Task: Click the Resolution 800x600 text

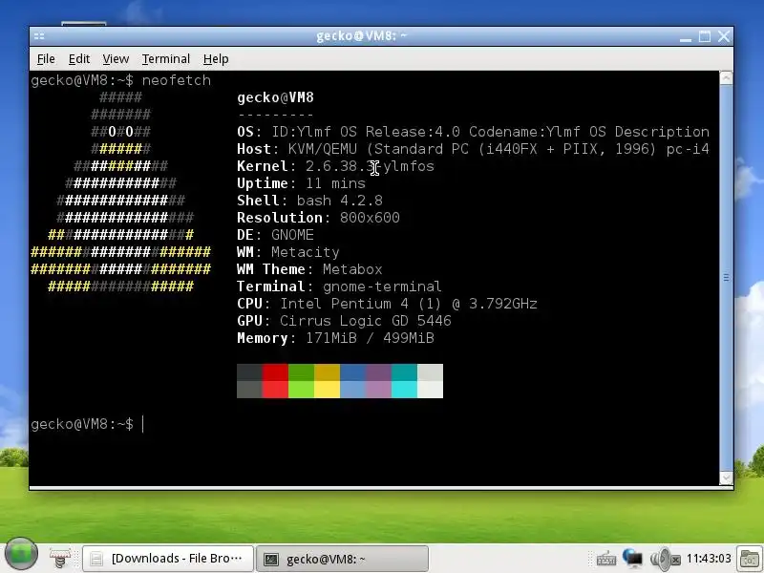Action: pyautogui.click(x=318, y=218)
